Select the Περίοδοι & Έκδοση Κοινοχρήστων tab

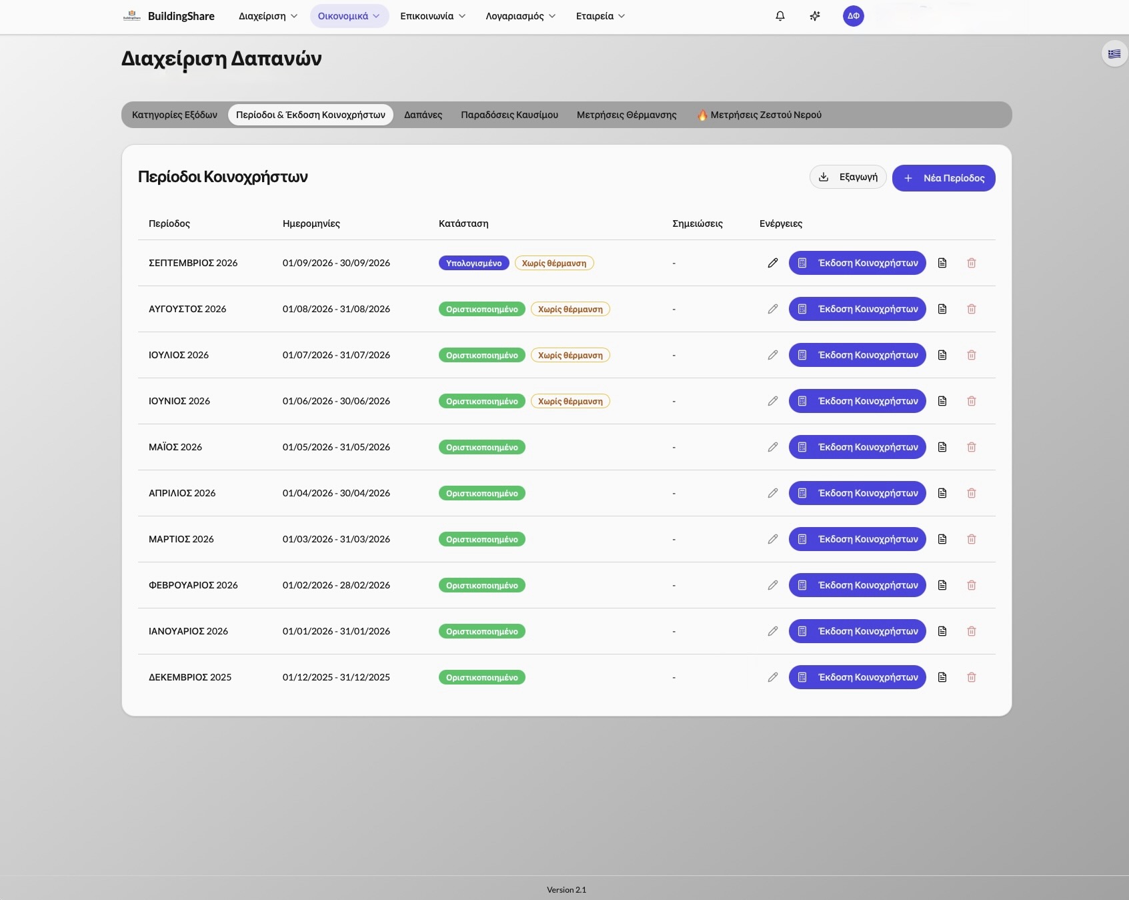pos(311,115)
